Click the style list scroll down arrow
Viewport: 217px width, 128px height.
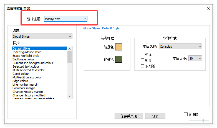70,96
